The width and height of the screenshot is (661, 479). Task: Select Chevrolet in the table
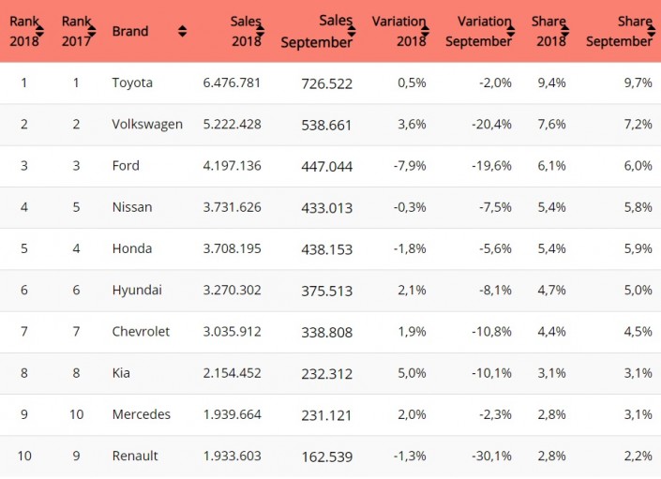click(141, 332)
